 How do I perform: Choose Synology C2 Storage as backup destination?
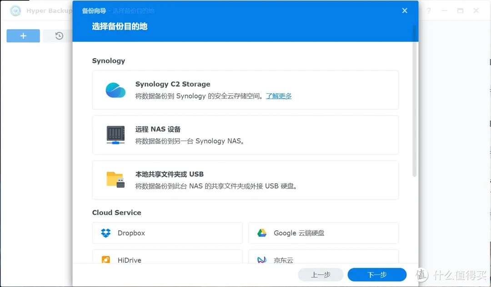(245, 89)
